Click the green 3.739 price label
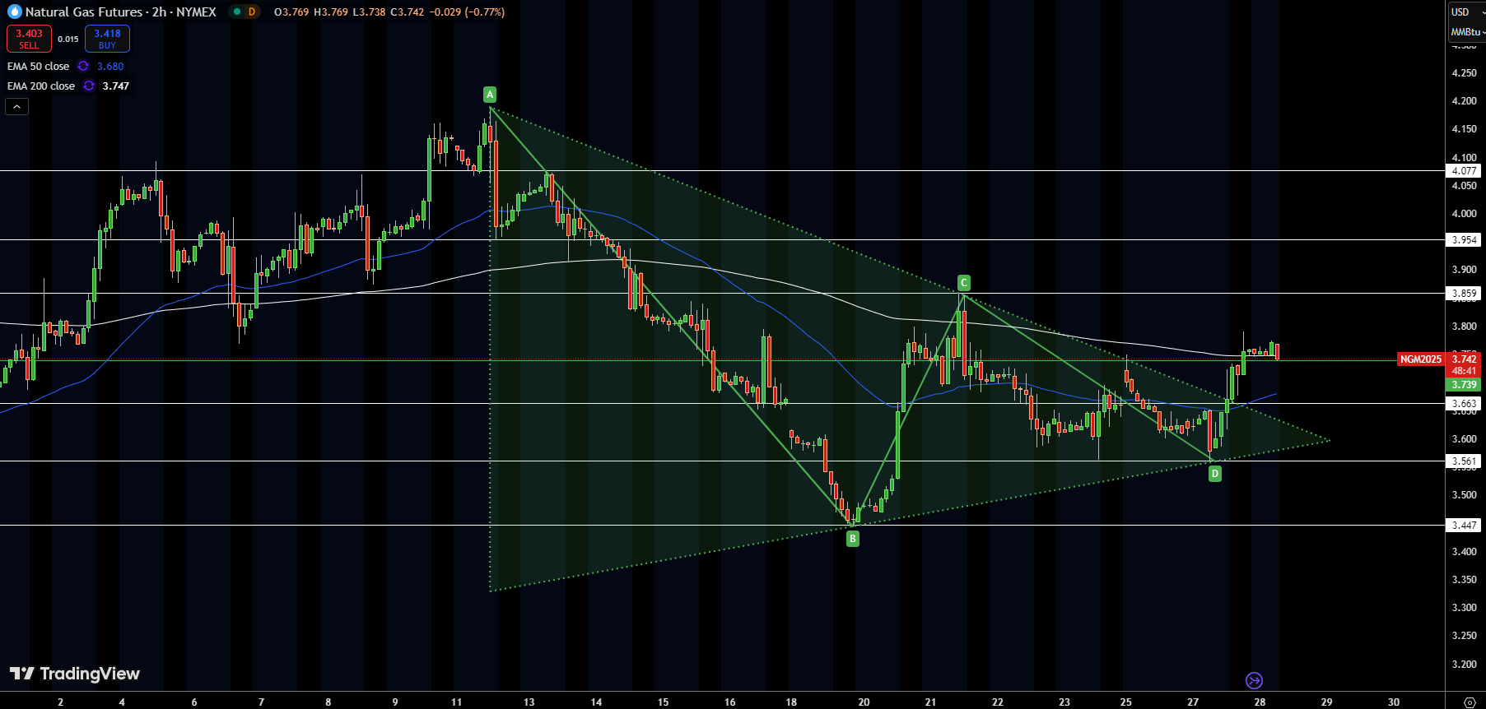This screenshot has width=1486, height=709. pyautogui.click(x=1464, y=385)
